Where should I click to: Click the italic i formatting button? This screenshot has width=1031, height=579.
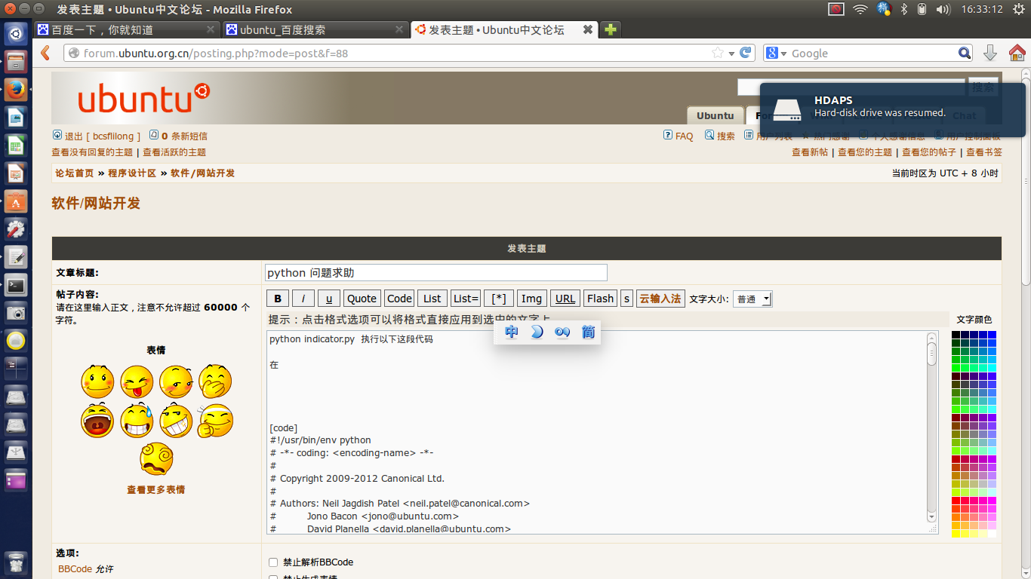(303, 299)
